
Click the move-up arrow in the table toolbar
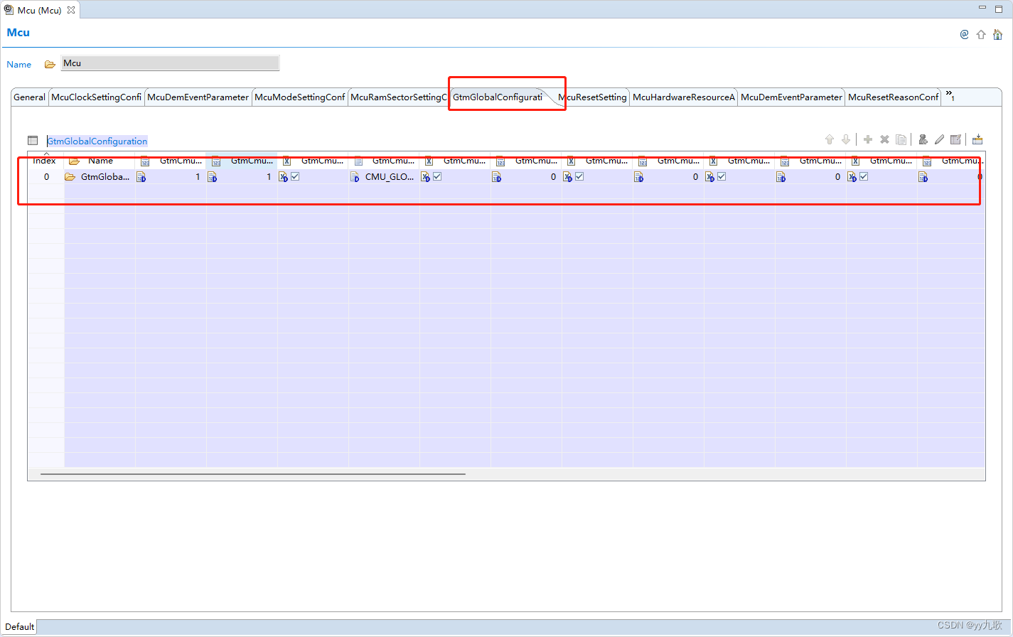tap(829, 139)
